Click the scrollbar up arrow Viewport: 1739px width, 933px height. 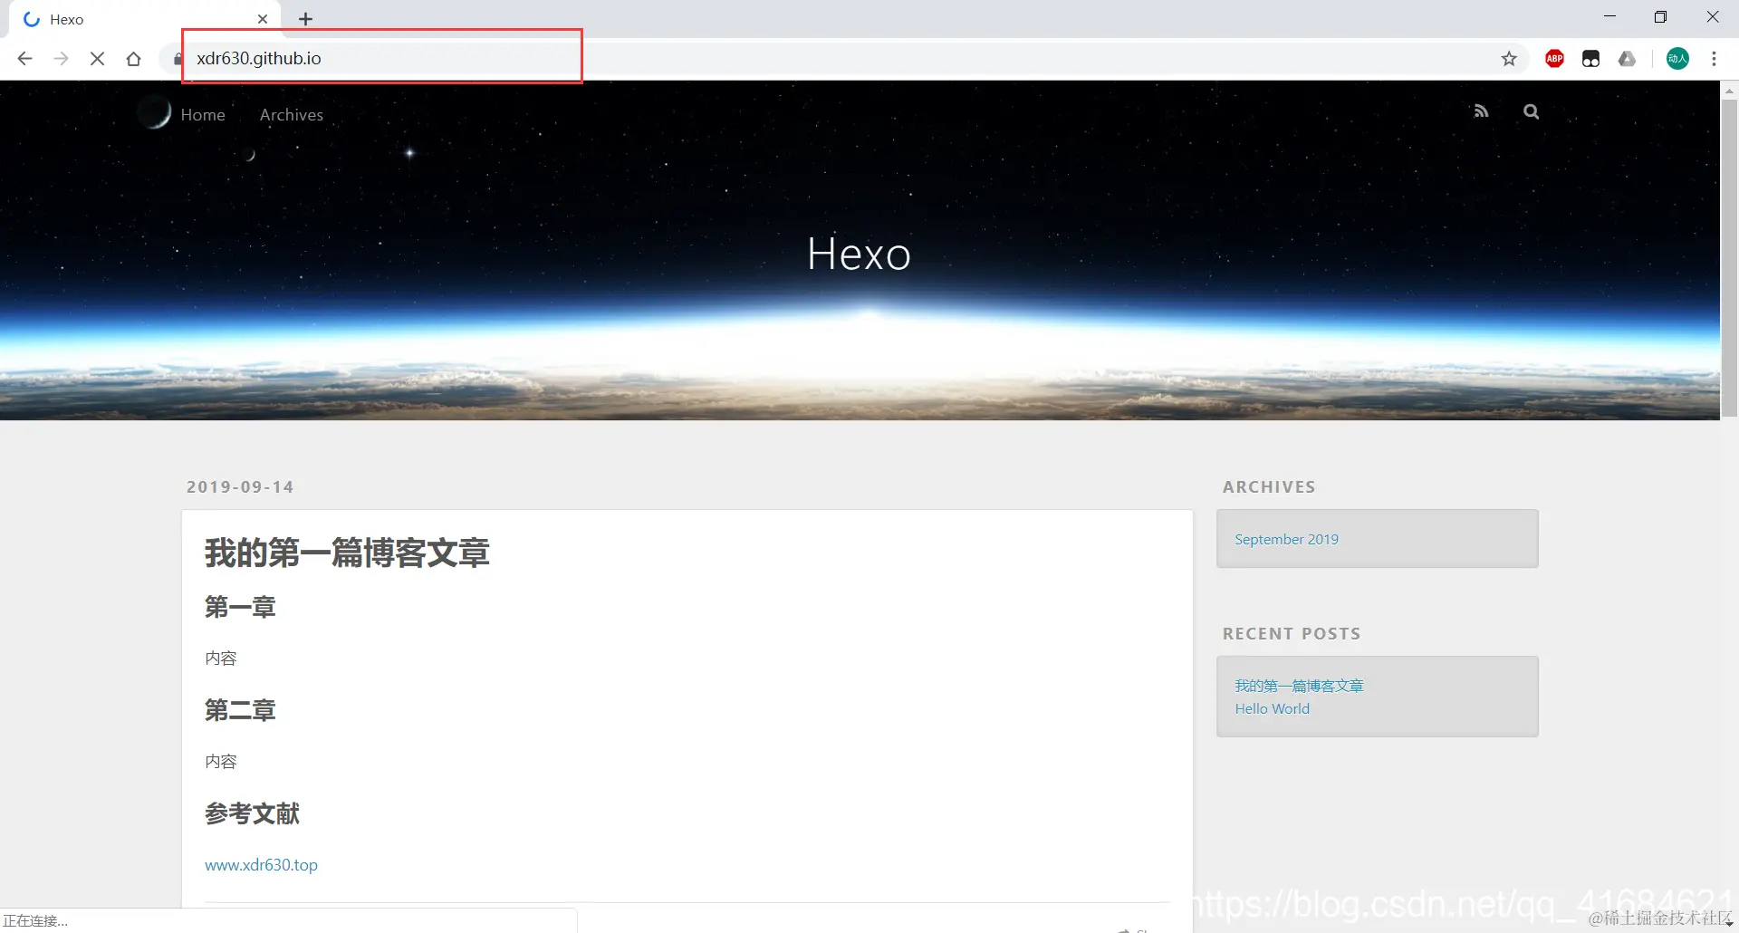[1729, 91]
